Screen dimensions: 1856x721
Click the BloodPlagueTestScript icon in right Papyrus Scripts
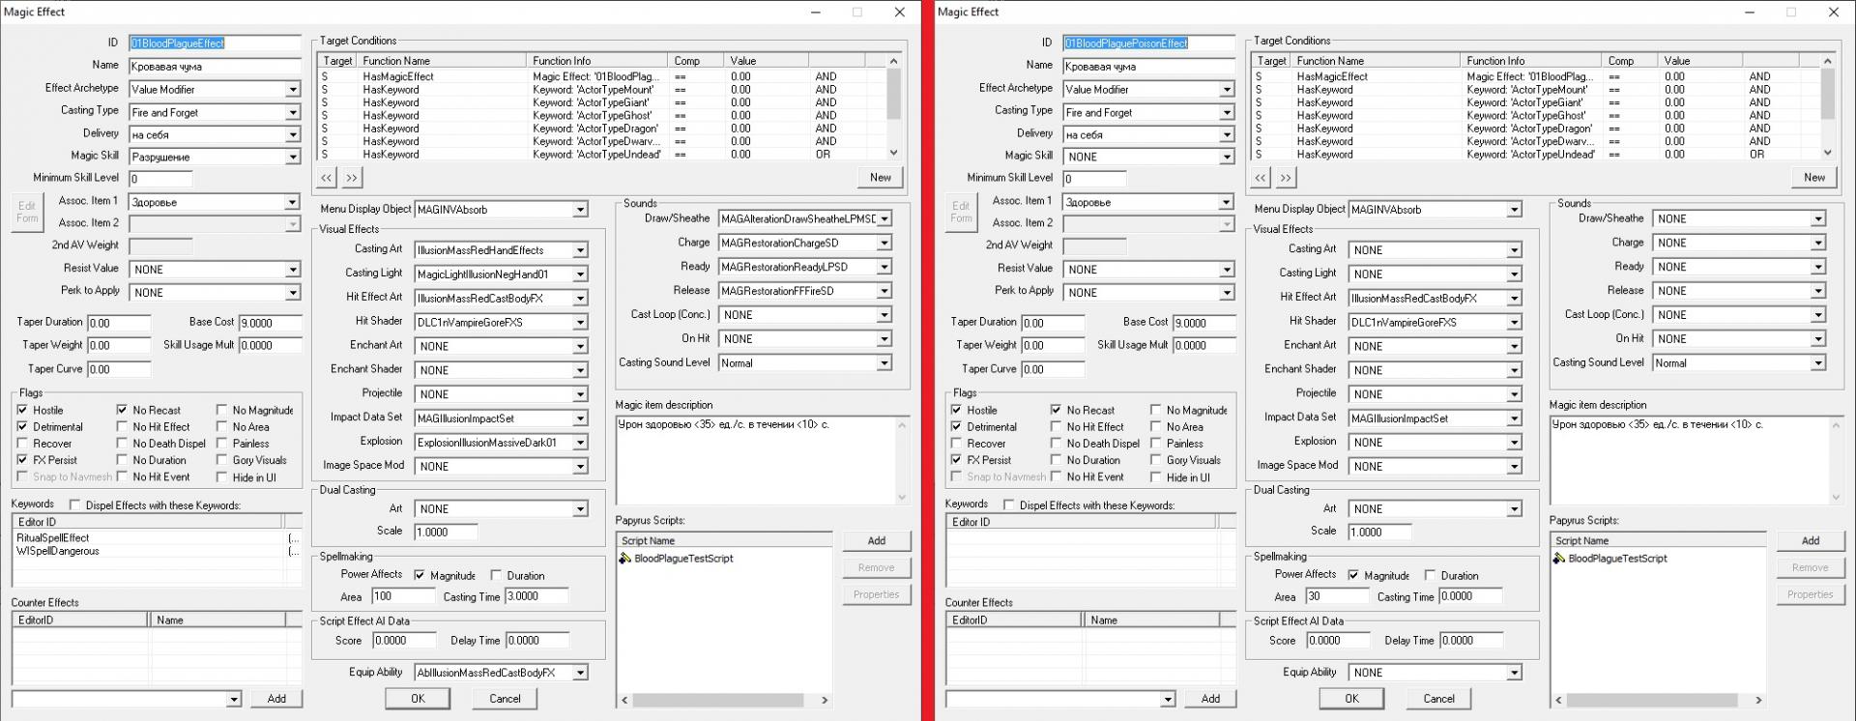1559,559
